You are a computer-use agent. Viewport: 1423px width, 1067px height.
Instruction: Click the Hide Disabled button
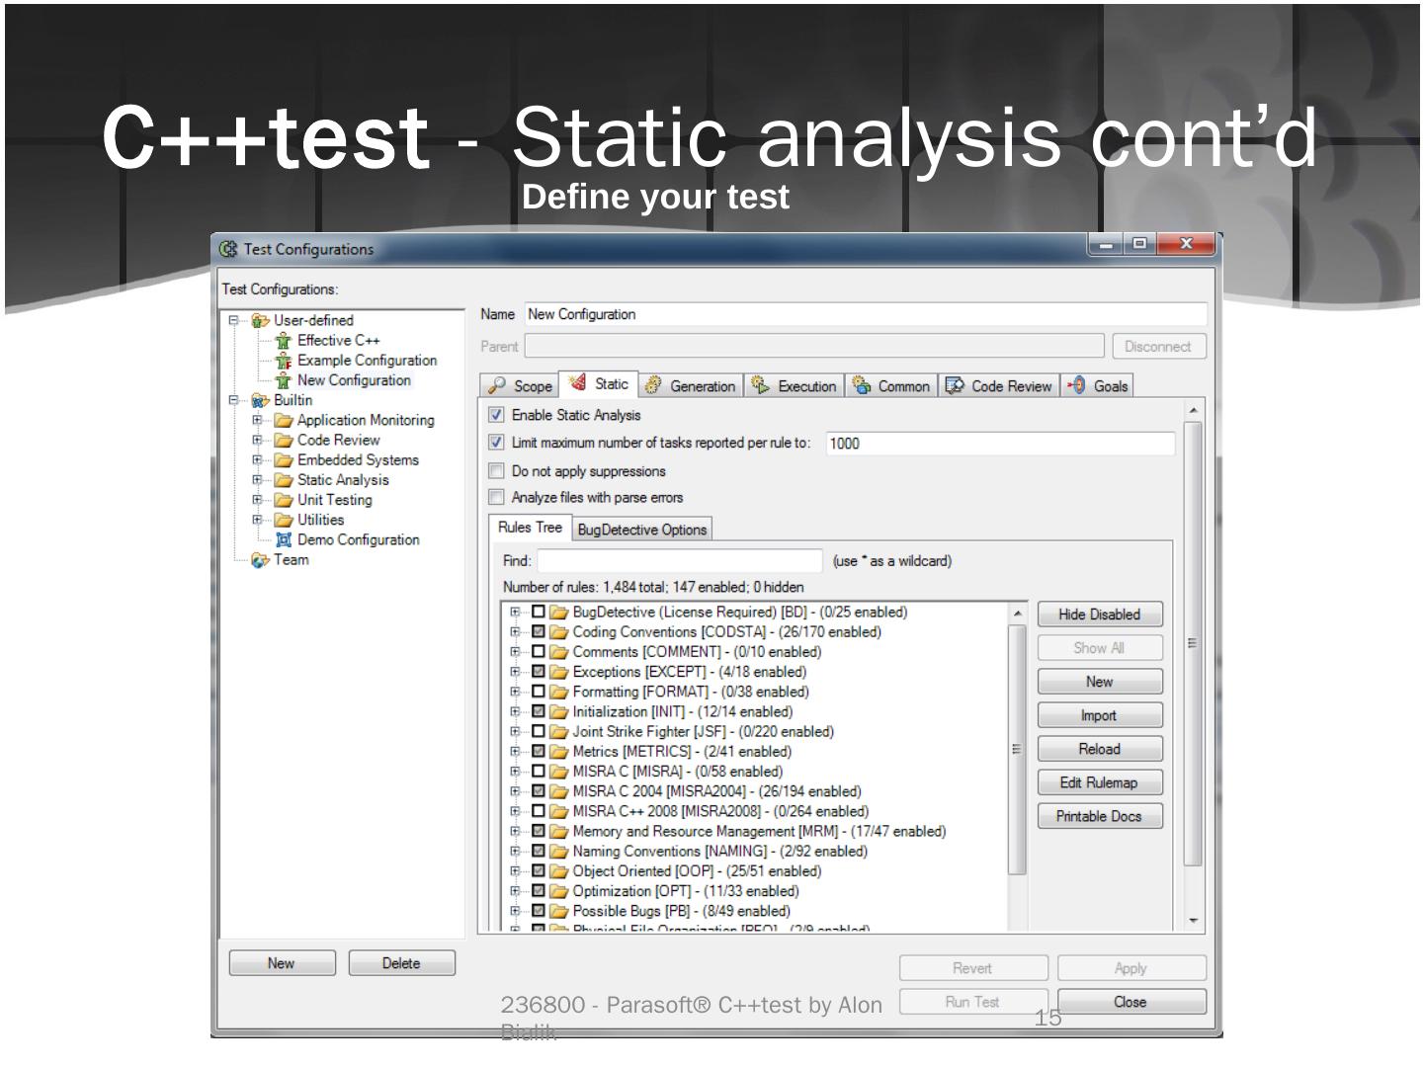(x=1100, y=615)
